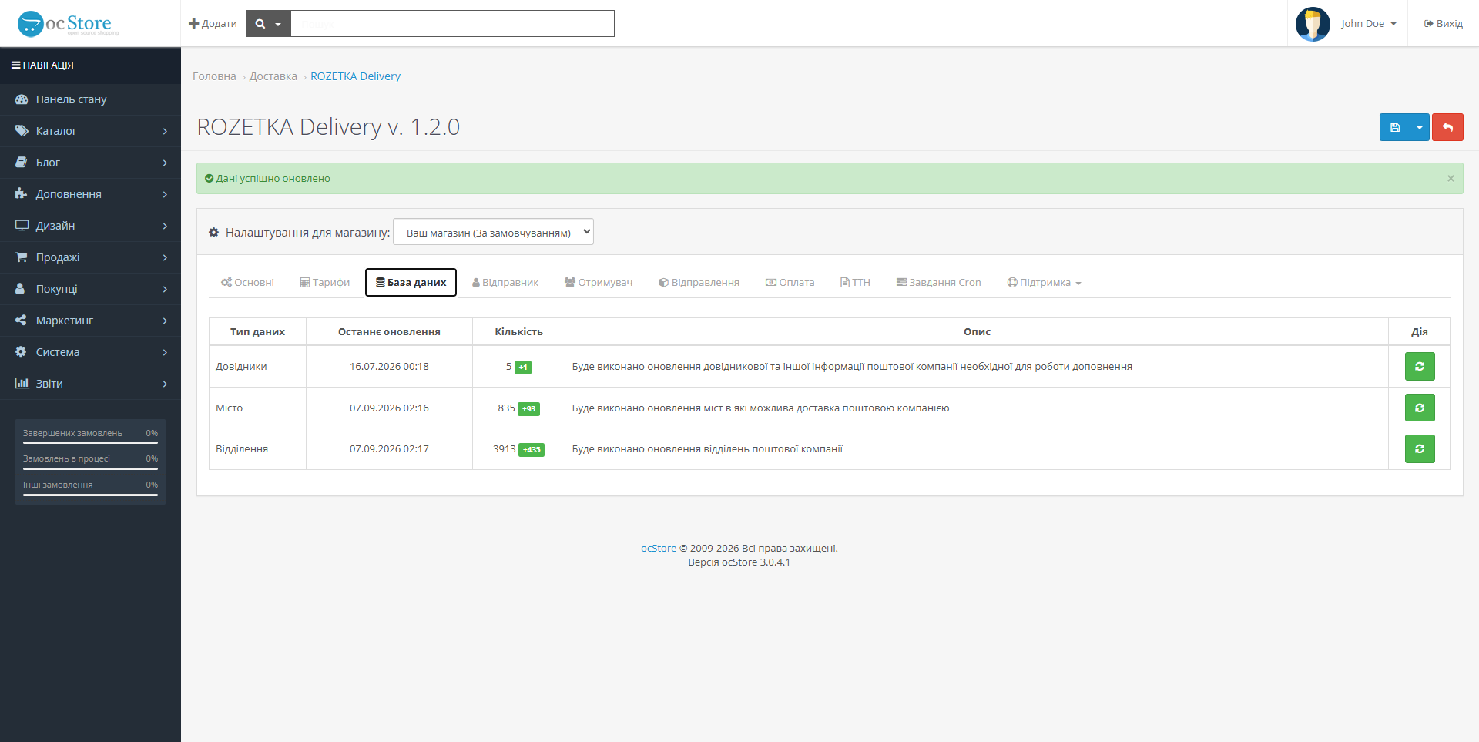Refresh the Довідники data row
The width and height of the screenshot is (1479, 742).
[x=1420, y=367]
